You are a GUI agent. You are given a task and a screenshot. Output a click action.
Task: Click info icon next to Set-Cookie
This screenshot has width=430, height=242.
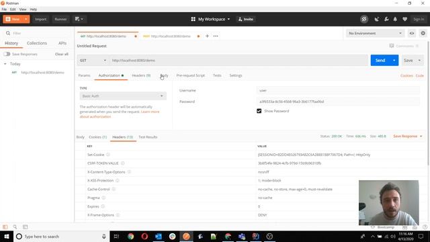point(107,155)
